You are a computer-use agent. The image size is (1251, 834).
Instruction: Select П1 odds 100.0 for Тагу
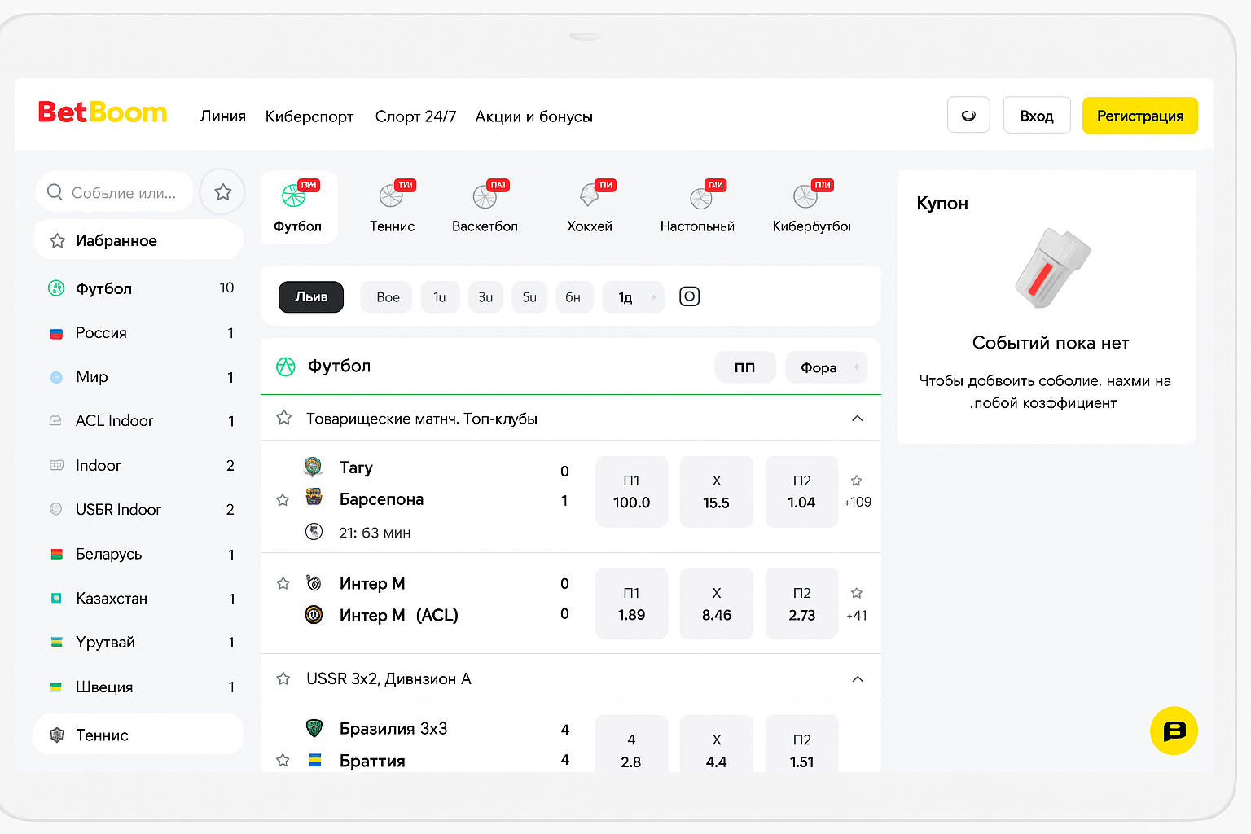pos(631,492)
